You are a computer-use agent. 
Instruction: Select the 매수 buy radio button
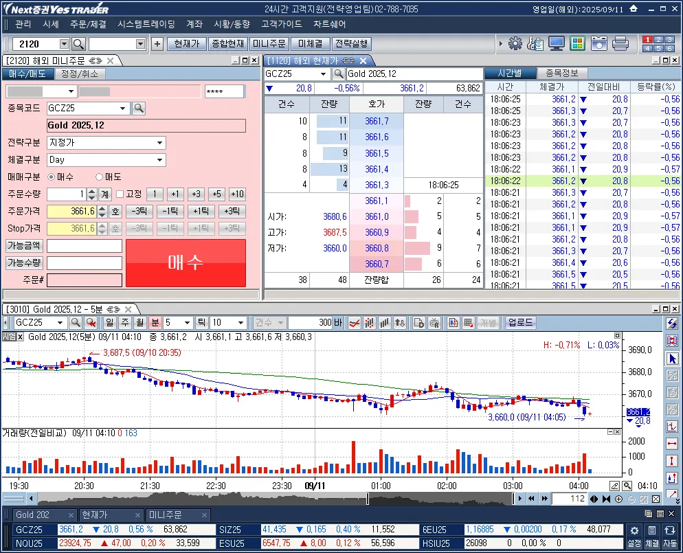pyautogui.click(x=52, y=177)
